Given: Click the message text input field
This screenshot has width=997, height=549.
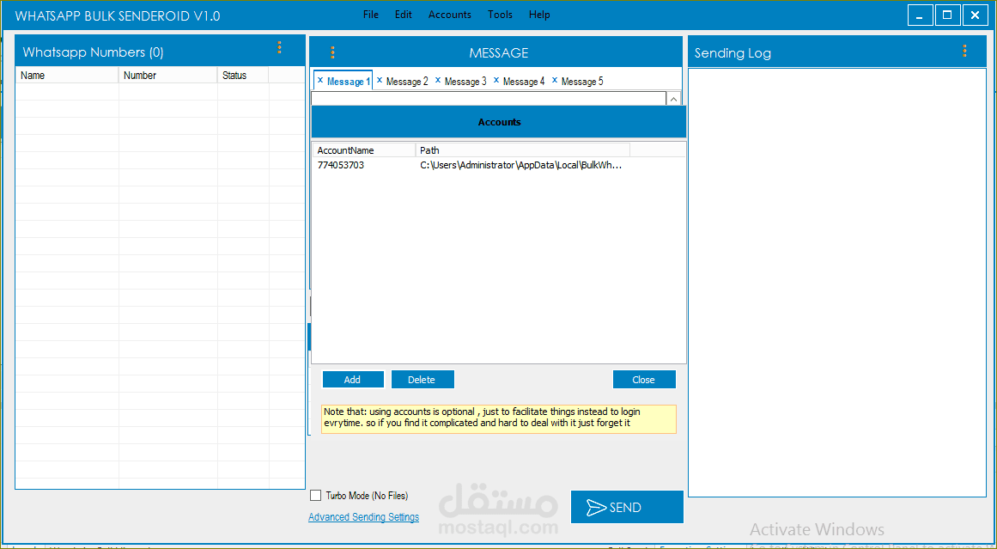Looking at the screenshot, I should [489, 99].
